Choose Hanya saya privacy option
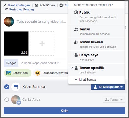This screenshot has height=118, width=129. [x=96, y=57]
